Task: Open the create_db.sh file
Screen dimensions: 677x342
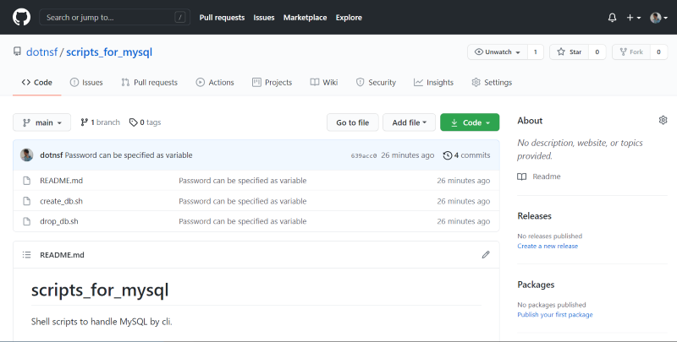Action: (x=61, y=201)
